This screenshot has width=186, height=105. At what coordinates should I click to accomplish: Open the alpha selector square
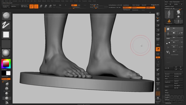click(6, 35)
